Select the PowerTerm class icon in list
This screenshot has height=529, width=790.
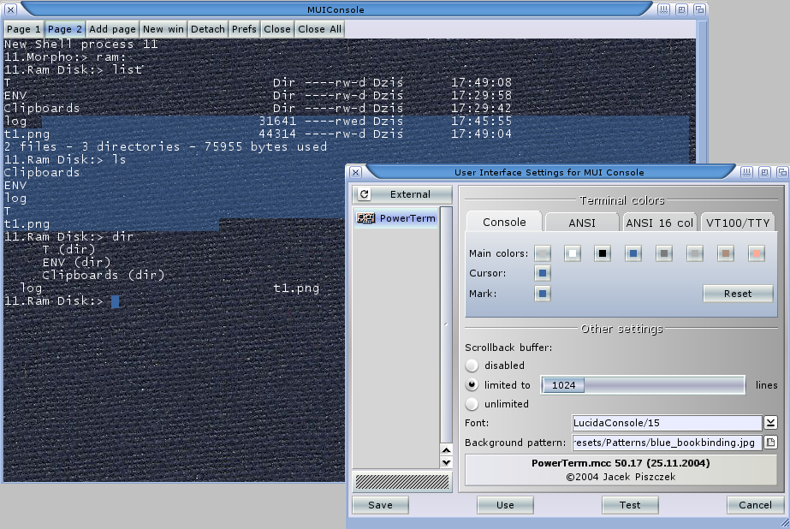click(367, 219)
